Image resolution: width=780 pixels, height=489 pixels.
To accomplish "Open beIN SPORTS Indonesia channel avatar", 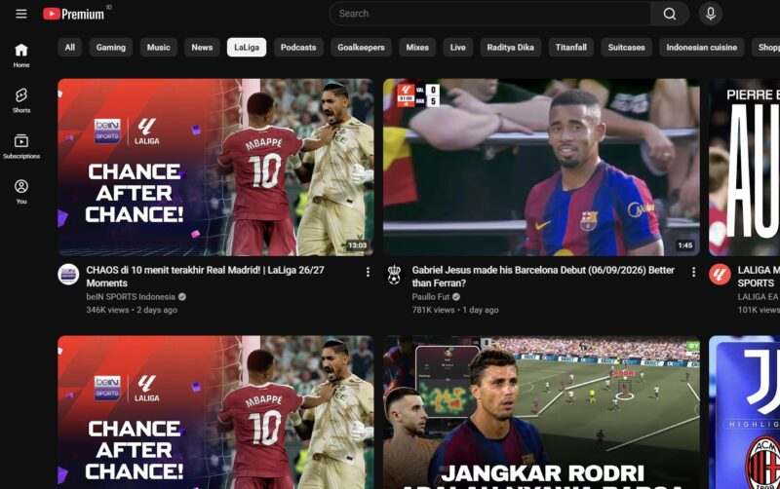I will coord(68,275).
